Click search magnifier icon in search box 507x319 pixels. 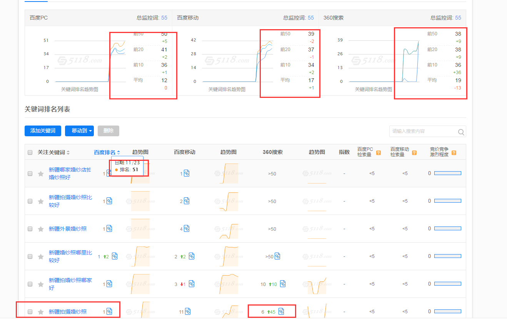click(461, 132)
